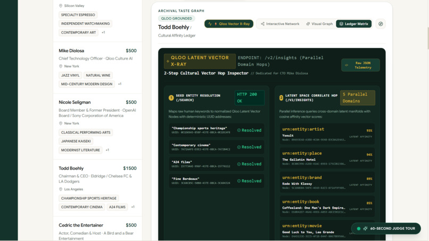Click the Natural Wine tag
The width and height of the screenshot is (429, 241).
(98, 75)
